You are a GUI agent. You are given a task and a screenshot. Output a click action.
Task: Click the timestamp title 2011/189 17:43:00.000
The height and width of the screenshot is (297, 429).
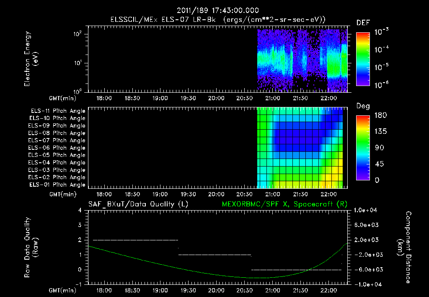pyautogui.click(x=218, y=10)
